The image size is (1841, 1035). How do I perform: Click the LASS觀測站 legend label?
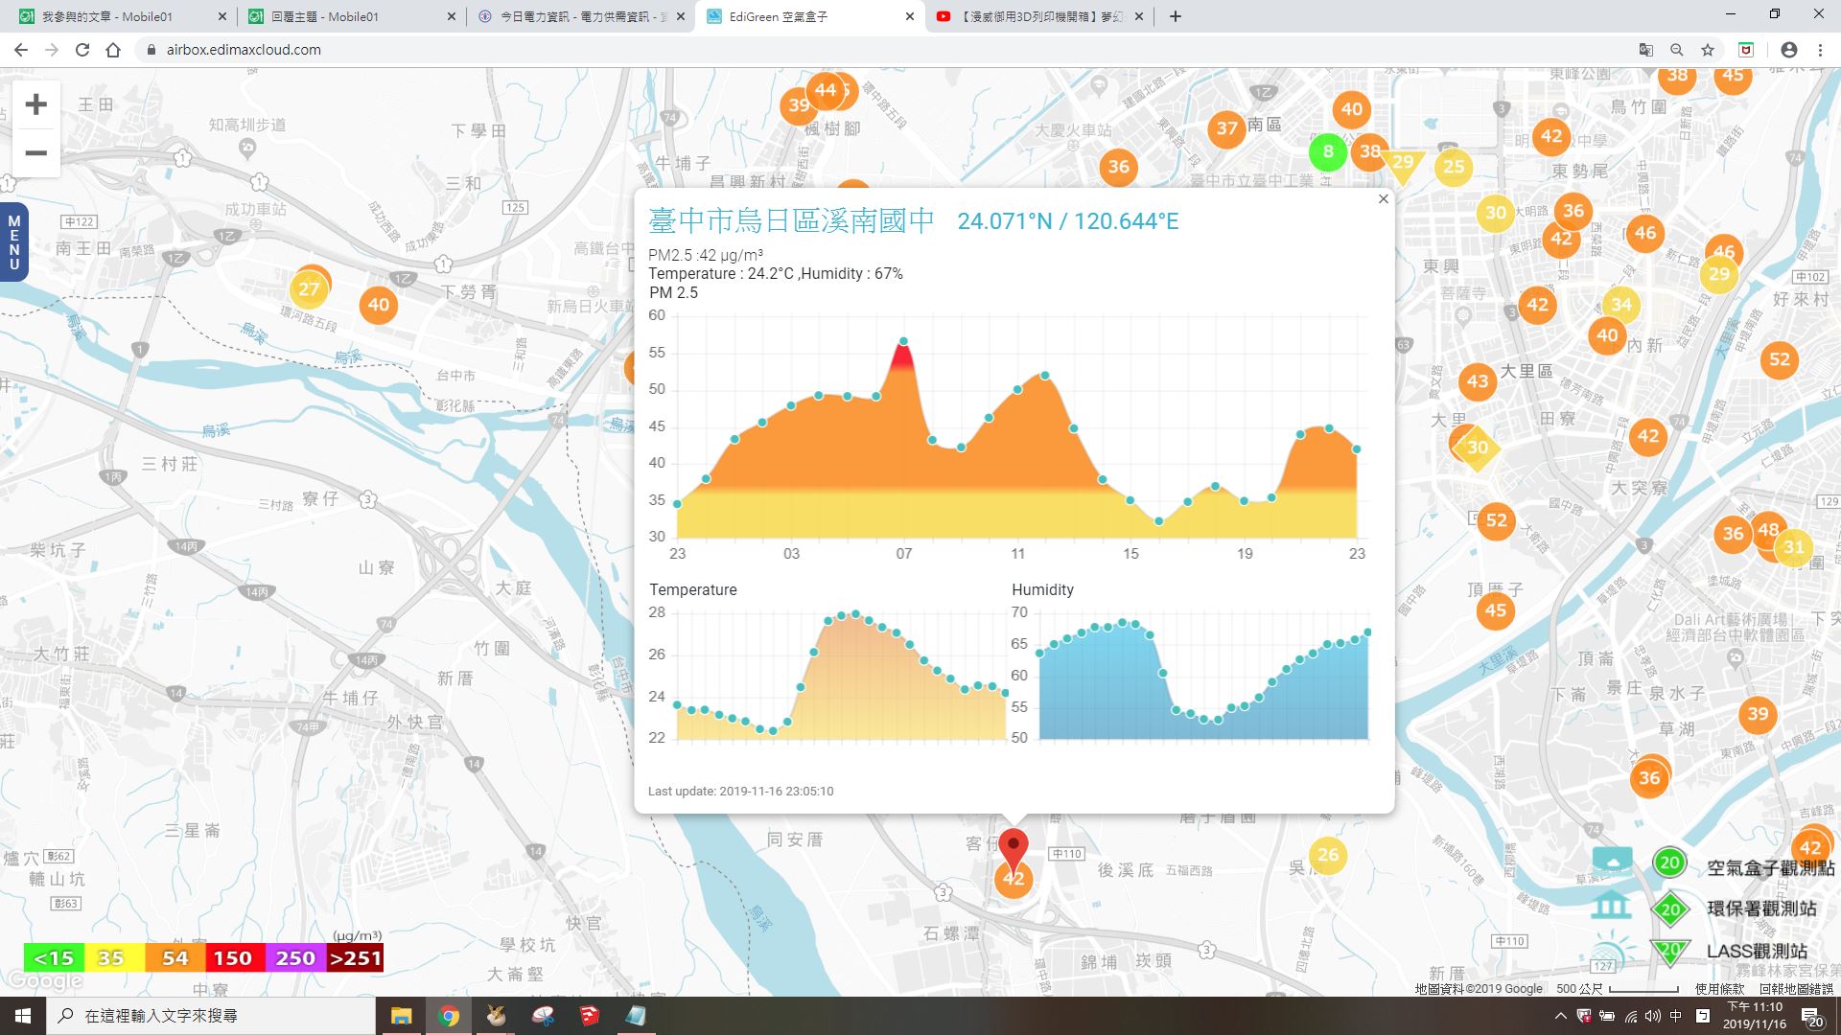(1757, 951)
